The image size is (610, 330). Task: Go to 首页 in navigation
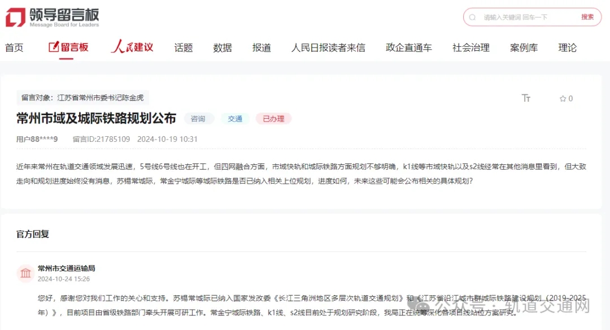pyautogui.click(x=14, y=48)
